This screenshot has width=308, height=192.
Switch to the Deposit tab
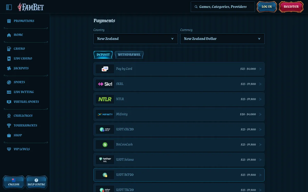click(x=103, y=55)
